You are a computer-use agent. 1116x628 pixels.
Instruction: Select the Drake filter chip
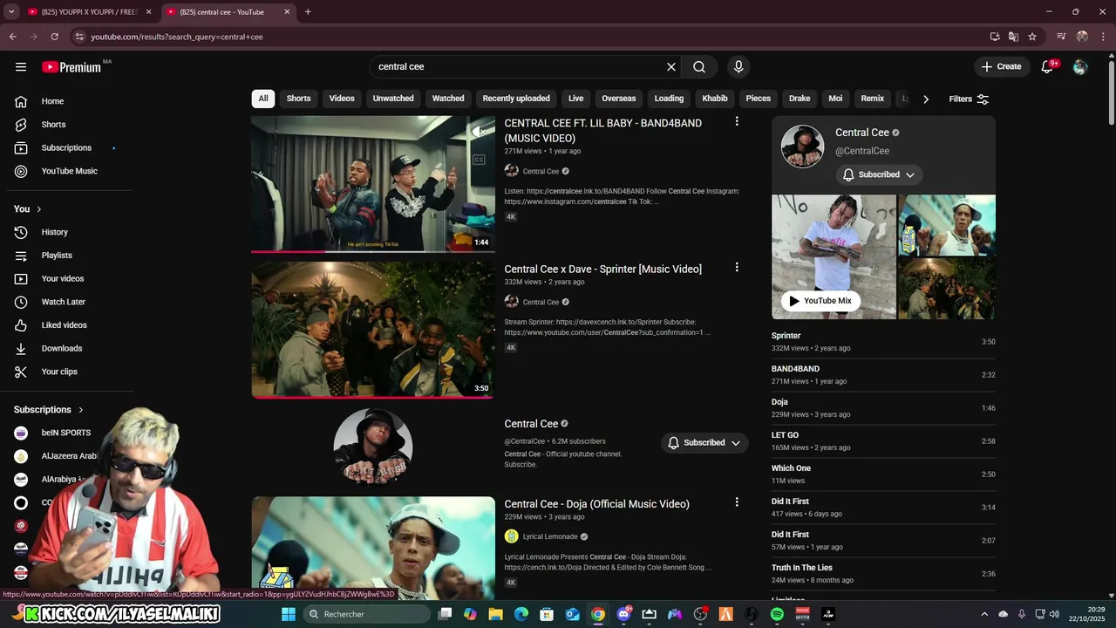pos(800,99)
